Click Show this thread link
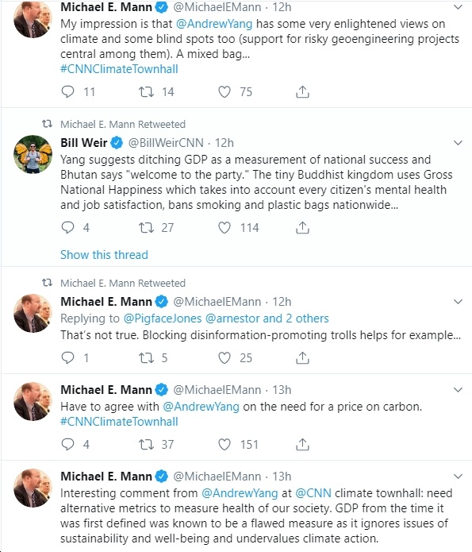472x552 pixels. (x=104, y=254)
